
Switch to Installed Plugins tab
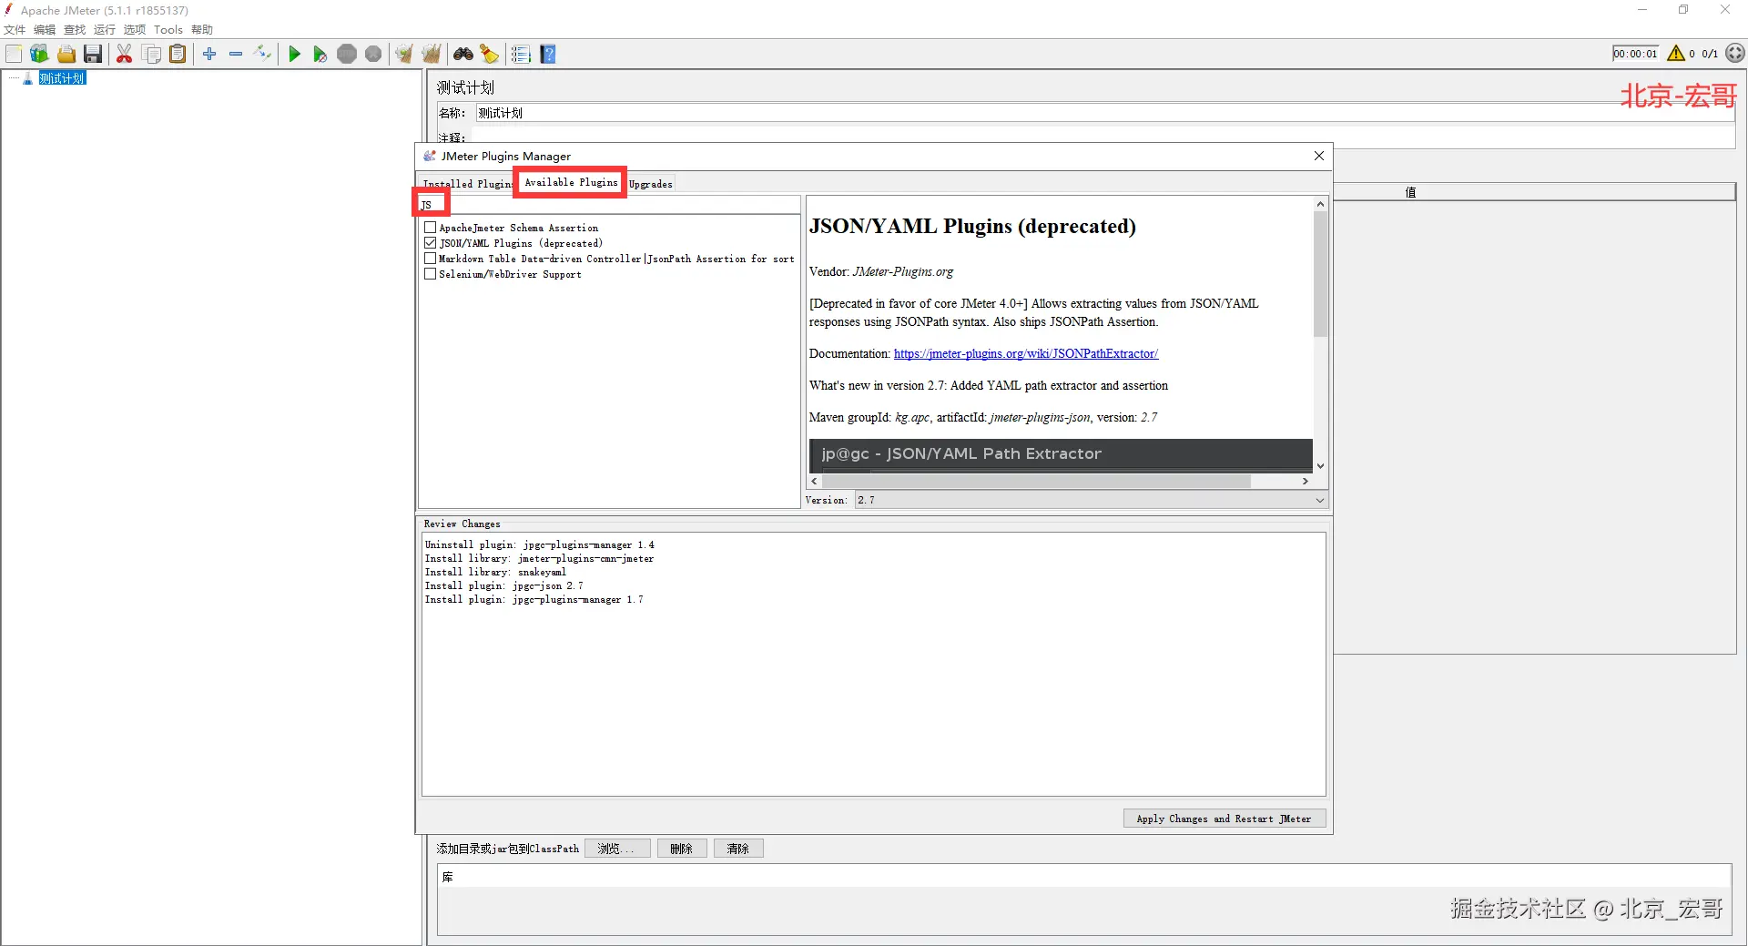(467, 184)
